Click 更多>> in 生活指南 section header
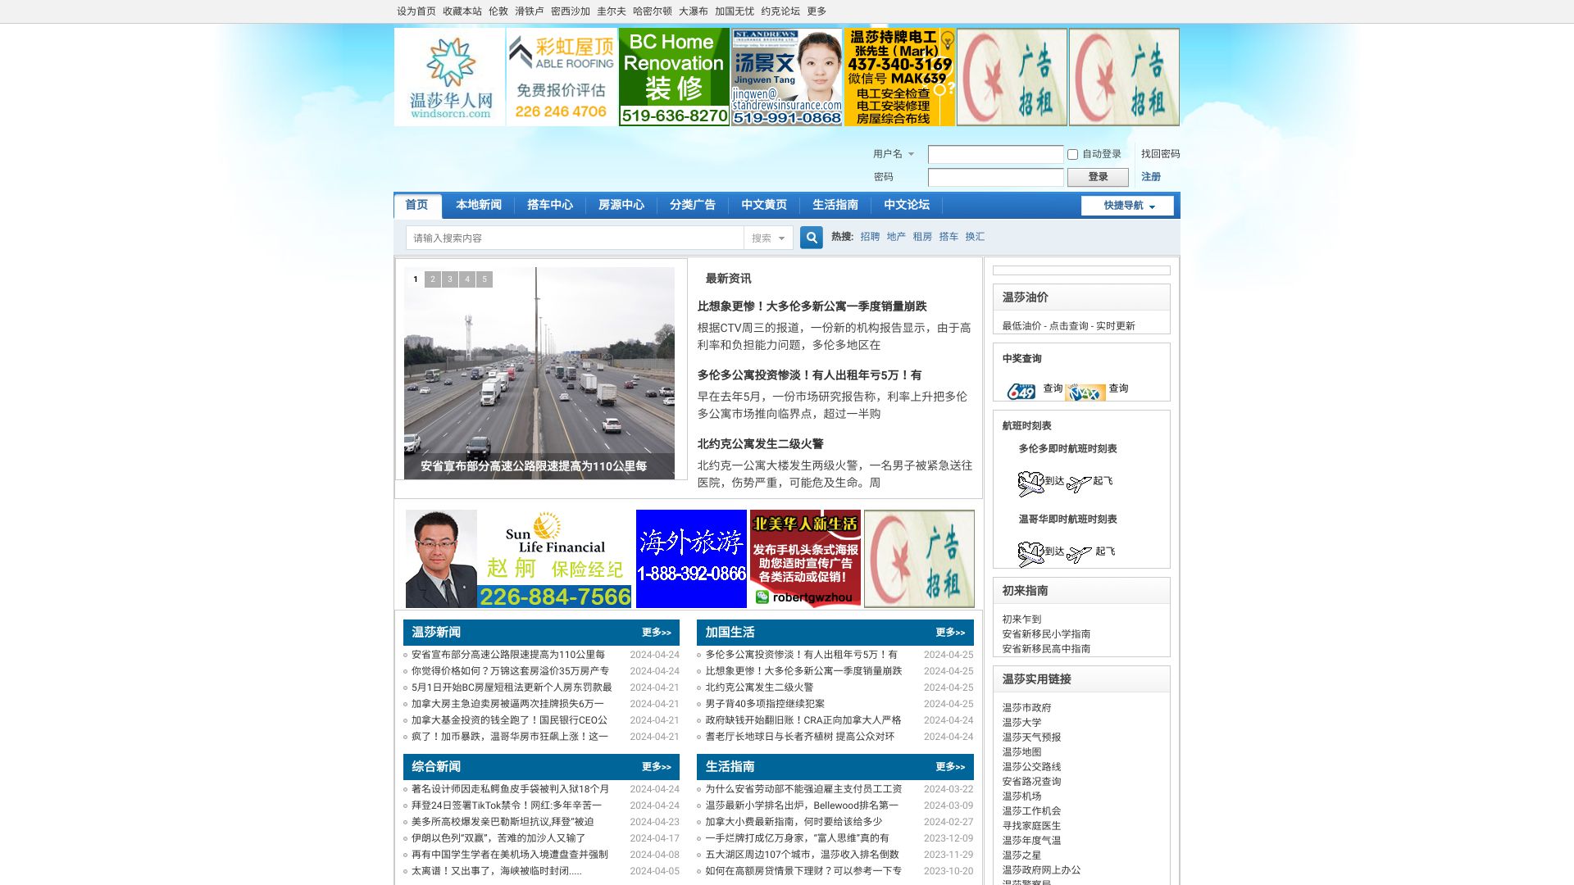Screen dimensions: 1574x885 (x=950, y=767)
